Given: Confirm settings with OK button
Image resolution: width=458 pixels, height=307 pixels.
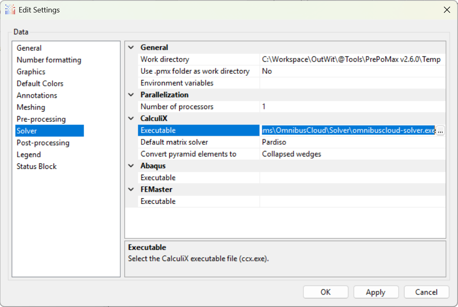Looking at the screenshot, I should tap(325, 292).
